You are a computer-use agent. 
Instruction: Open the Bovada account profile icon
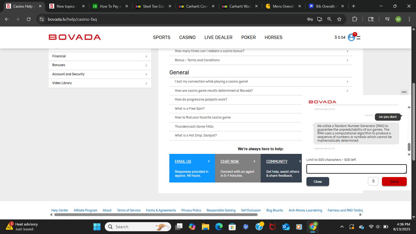pyautogui.click(x=351, y=37)
